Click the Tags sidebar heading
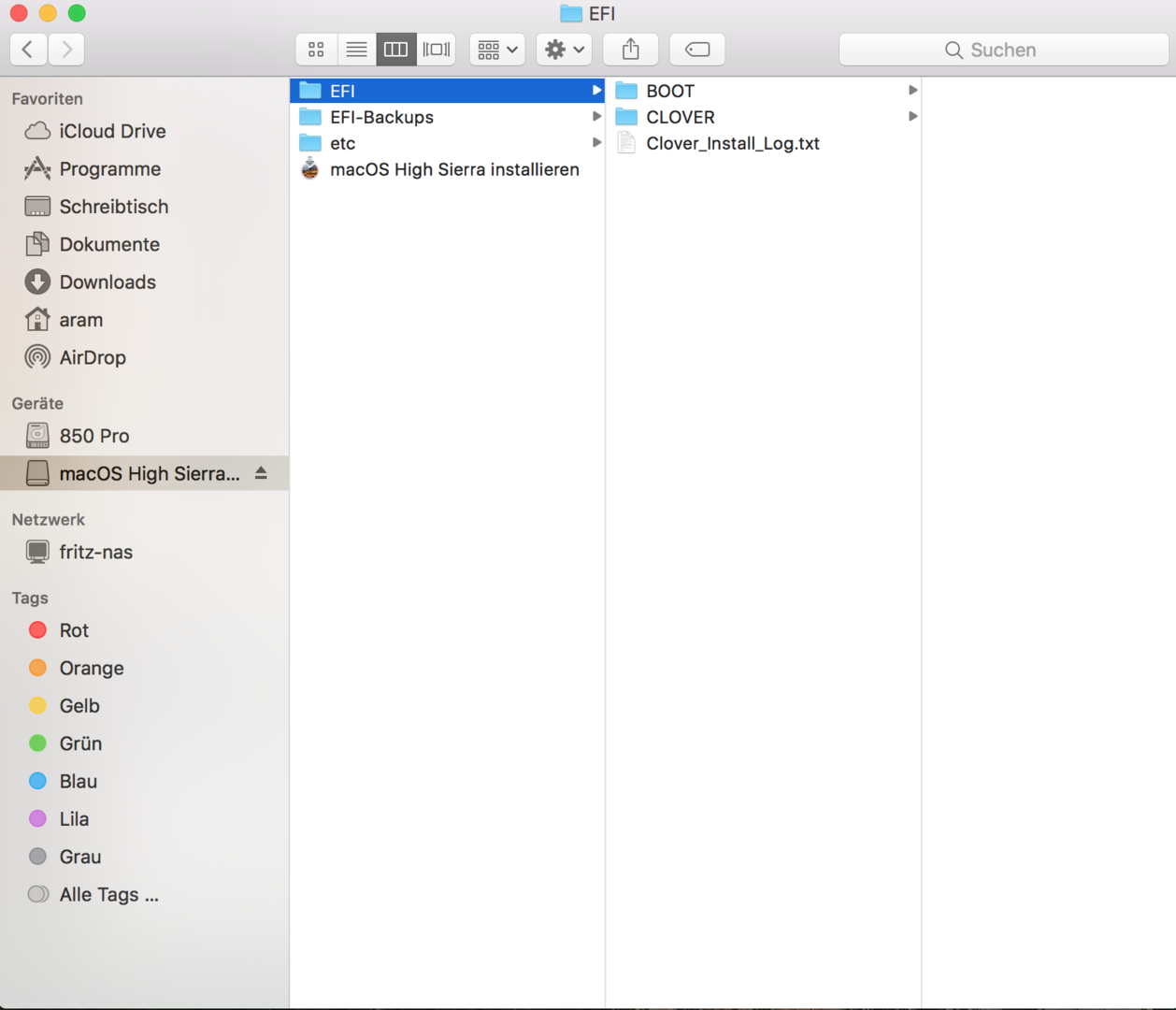The height and width of the screenshot is (1010, 1176). click(x=30, y=599)
